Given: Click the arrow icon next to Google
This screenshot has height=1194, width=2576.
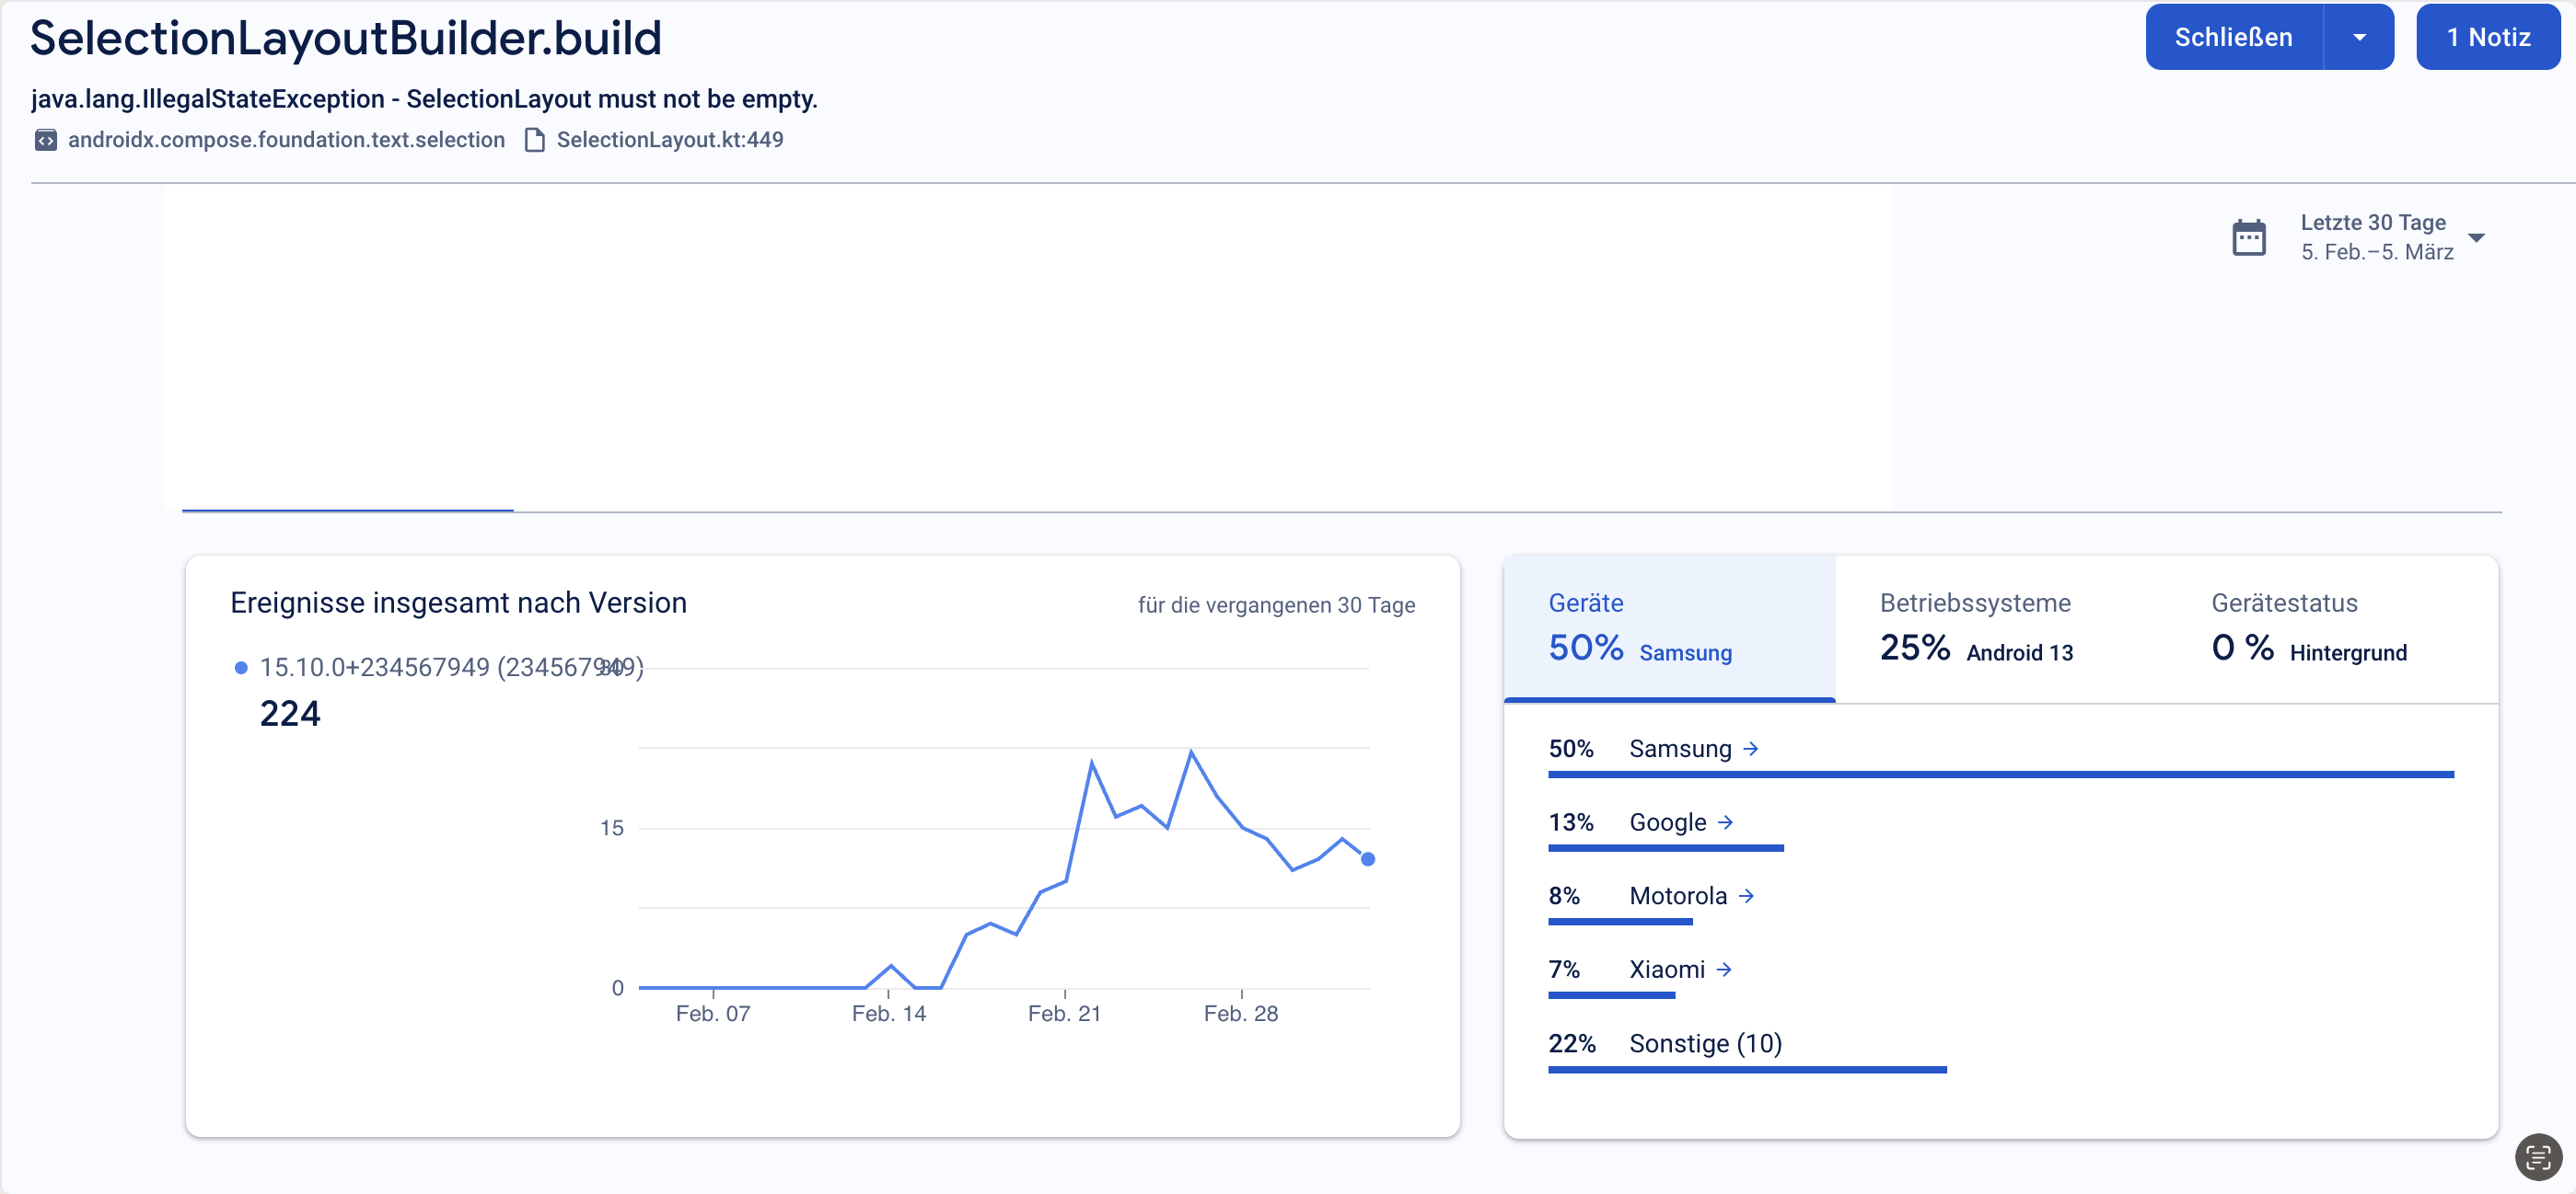Looking at the screenshot, I should pos(1725,822).
